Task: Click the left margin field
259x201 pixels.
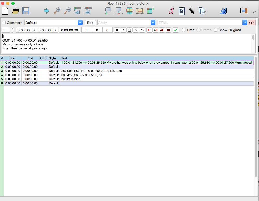Action: point(87,30)
